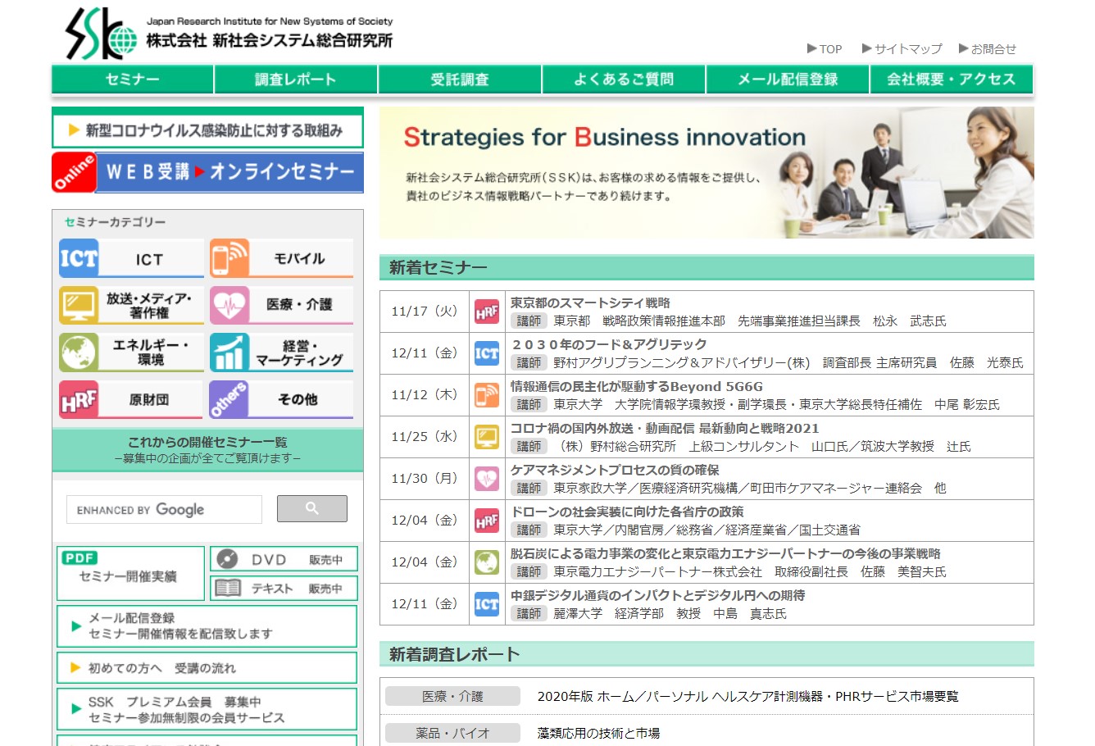Image resolution: width=1095 pixels, height=746 pixels.
Task: Click ICT icon in 2030年のフード&アグリテック row
Action: (487, 353)
